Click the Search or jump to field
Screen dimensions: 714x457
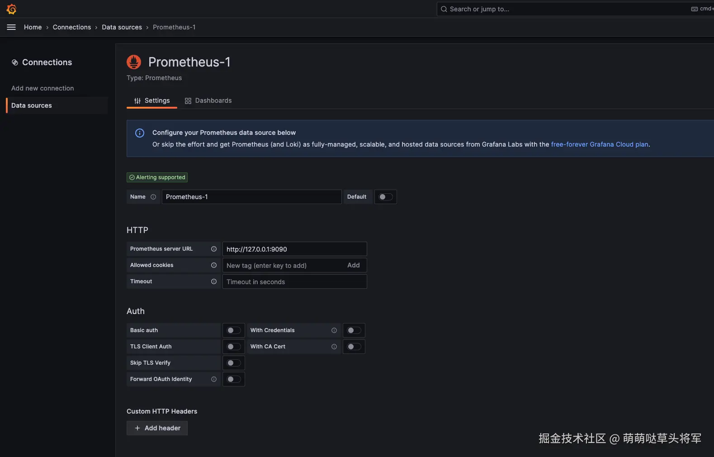[x=575, y=9]
